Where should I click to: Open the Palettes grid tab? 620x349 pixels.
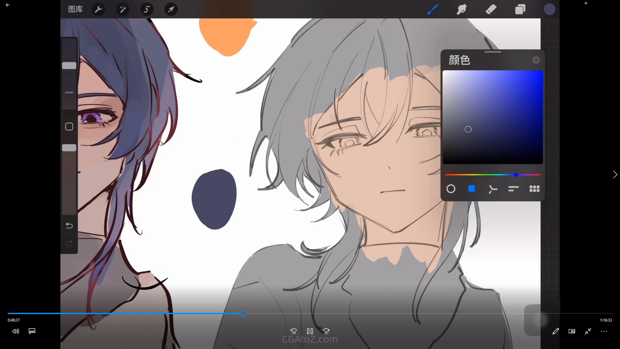(534, 189)
